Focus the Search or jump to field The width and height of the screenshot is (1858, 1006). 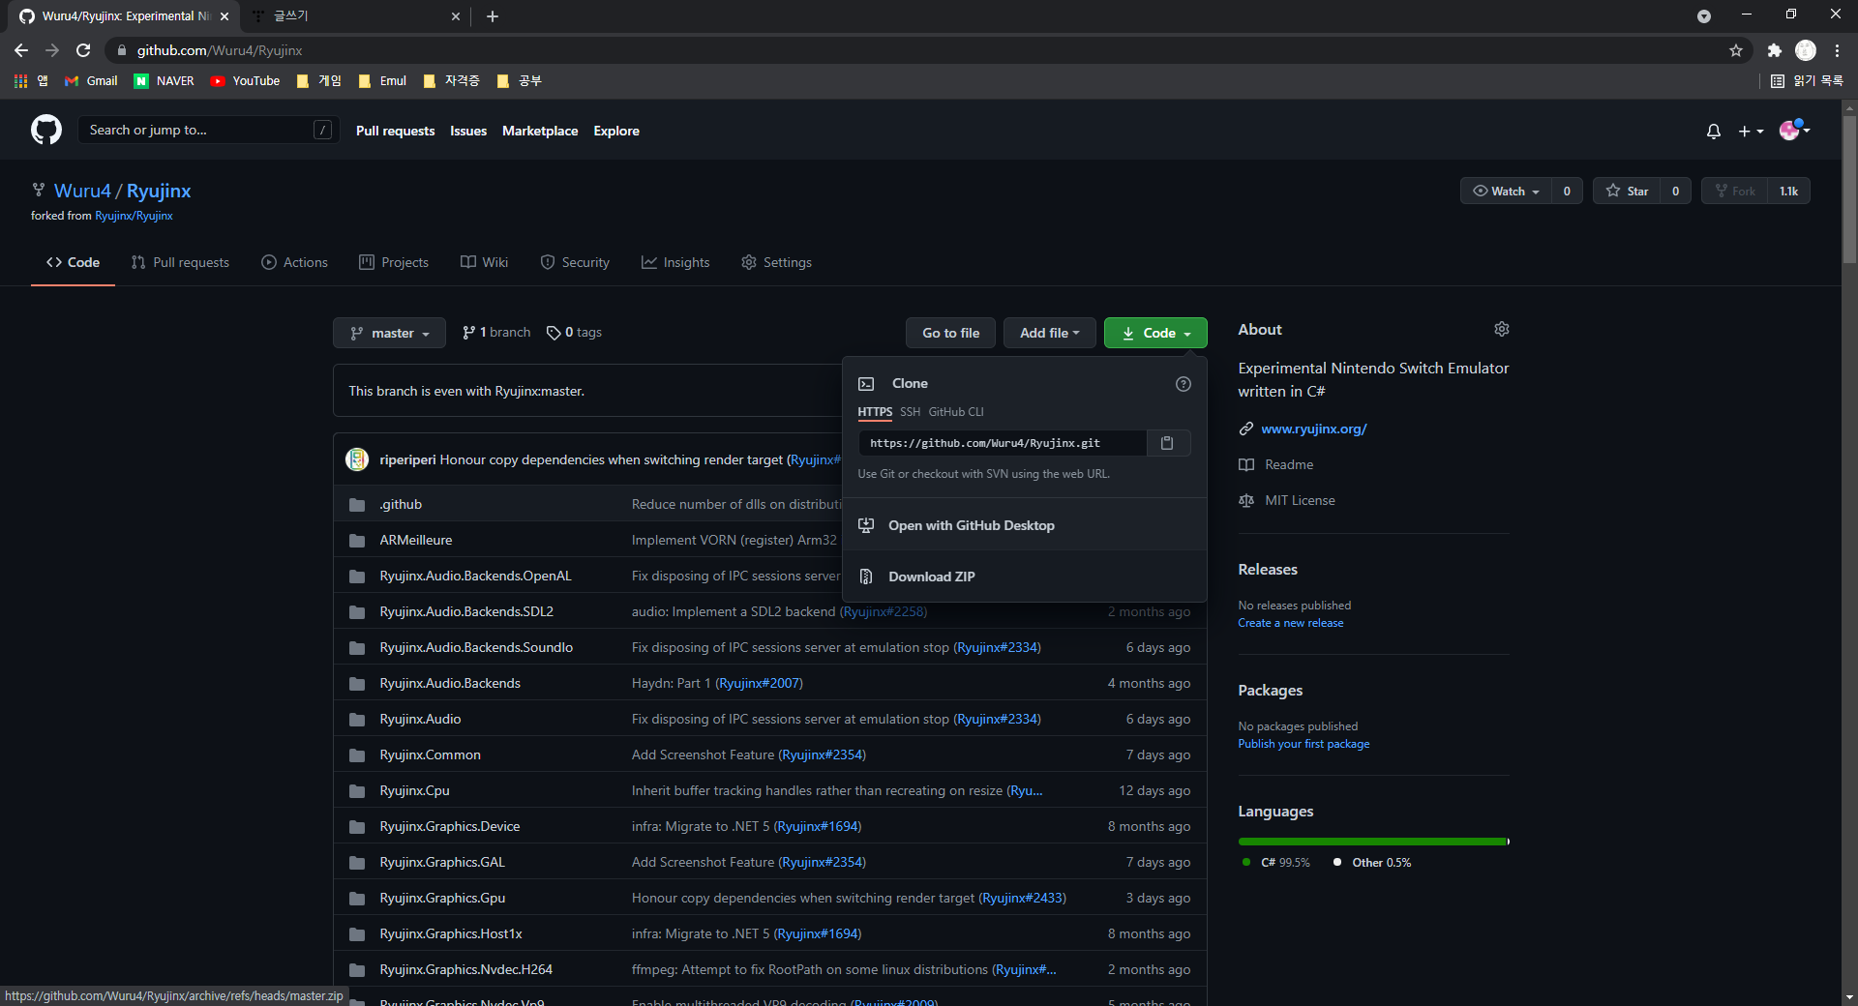point(208,130)
